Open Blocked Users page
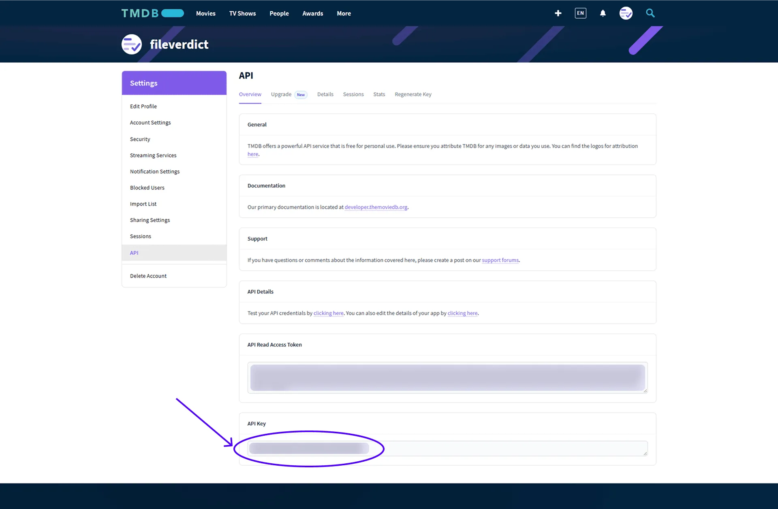This screenshot has height=509, width=778. tap(147, 188)
